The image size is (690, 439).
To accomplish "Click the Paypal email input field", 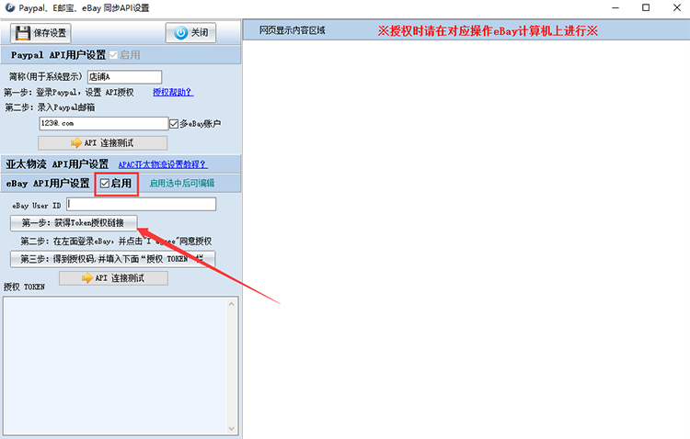I will coord(102,124).
